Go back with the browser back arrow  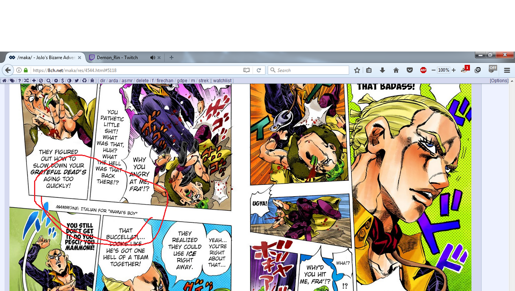[x=8, y=70]
